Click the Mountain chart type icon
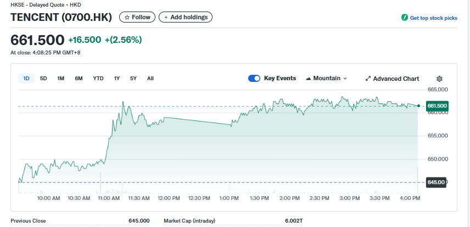Screen dimensions: 470x227 308,79
